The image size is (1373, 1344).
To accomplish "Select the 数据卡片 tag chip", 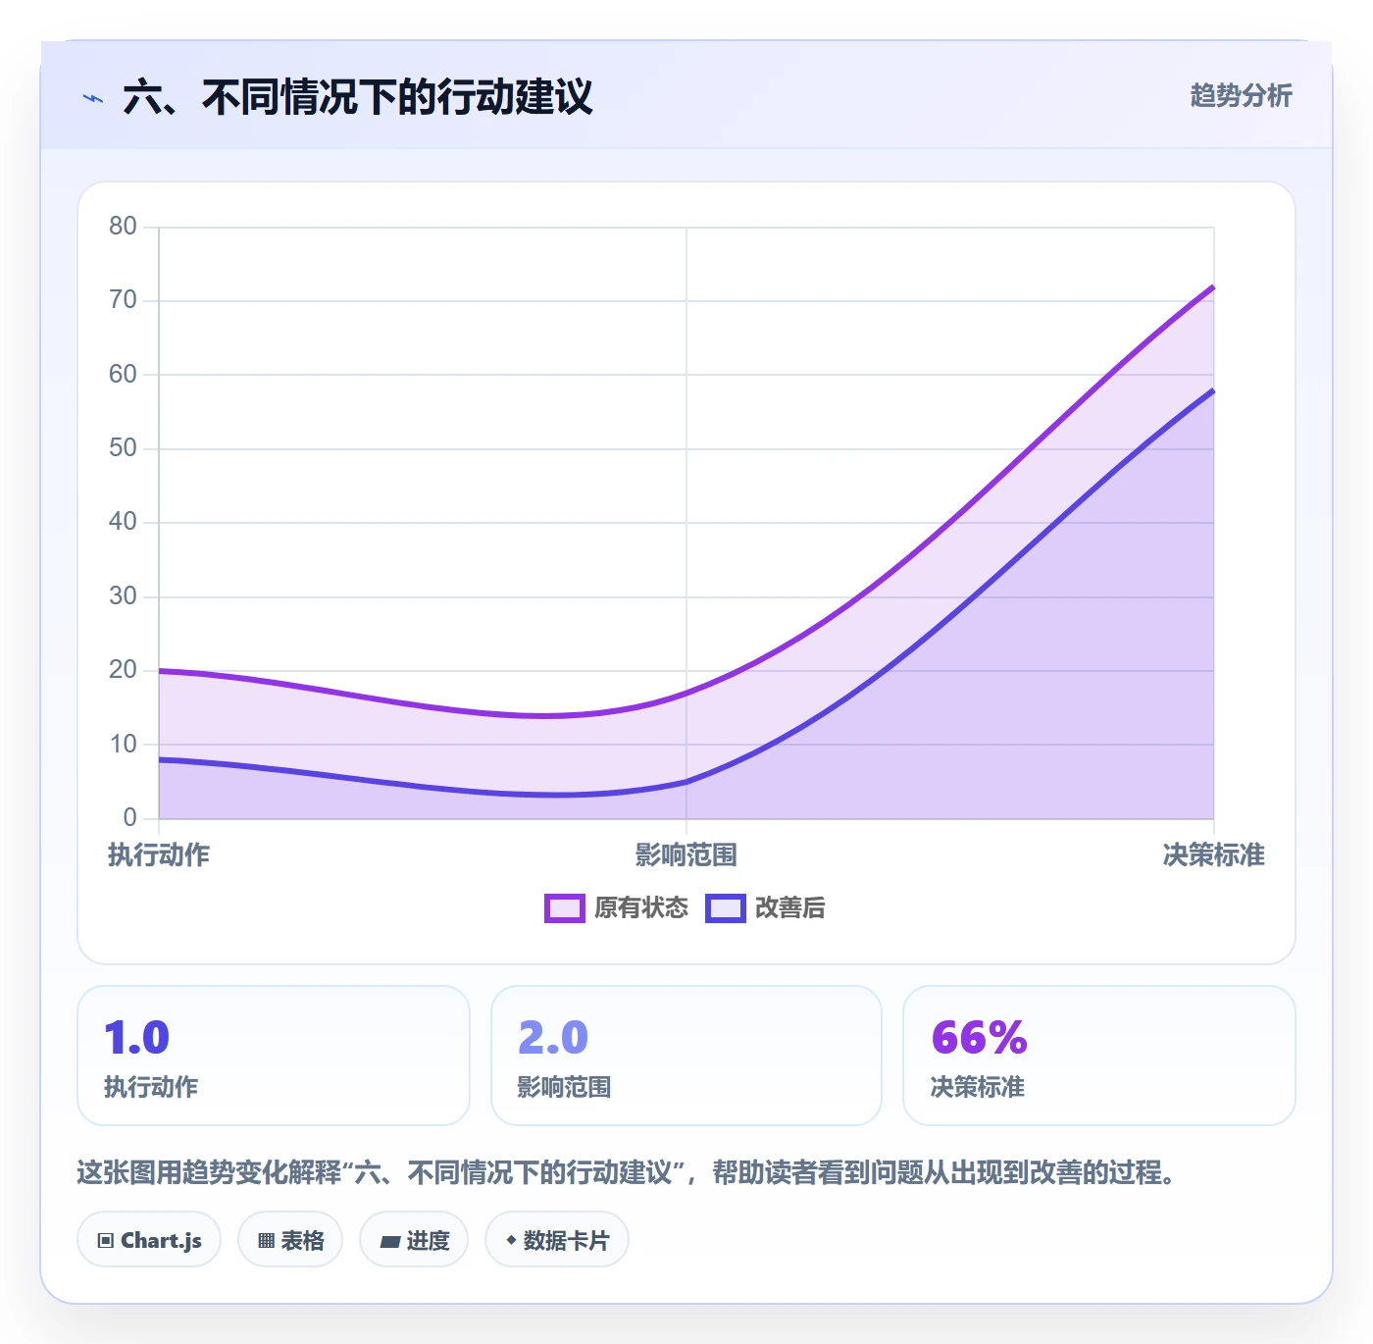I will [x=557, y=1240].
